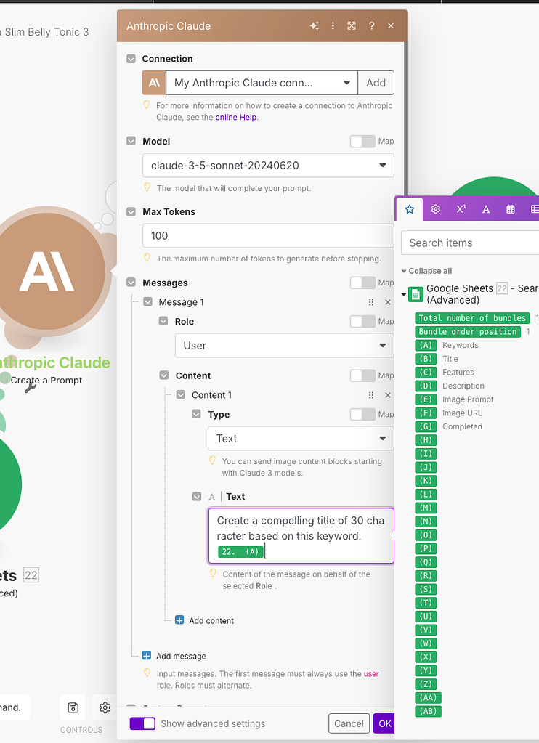
Task: Click the large Anthropic Claude module circle
Action: tap(46, 271)
